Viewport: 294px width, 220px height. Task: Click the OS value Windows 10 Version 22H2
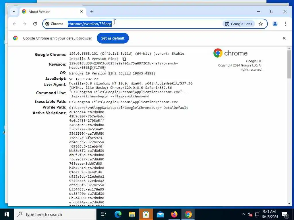tap(112, 73)
